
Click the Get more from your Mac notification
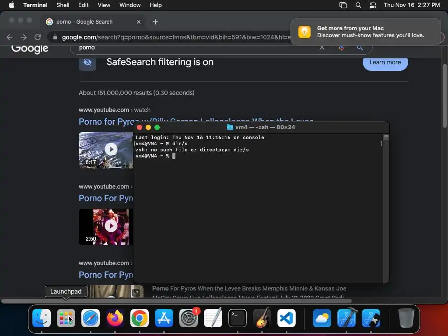point(366,31)
